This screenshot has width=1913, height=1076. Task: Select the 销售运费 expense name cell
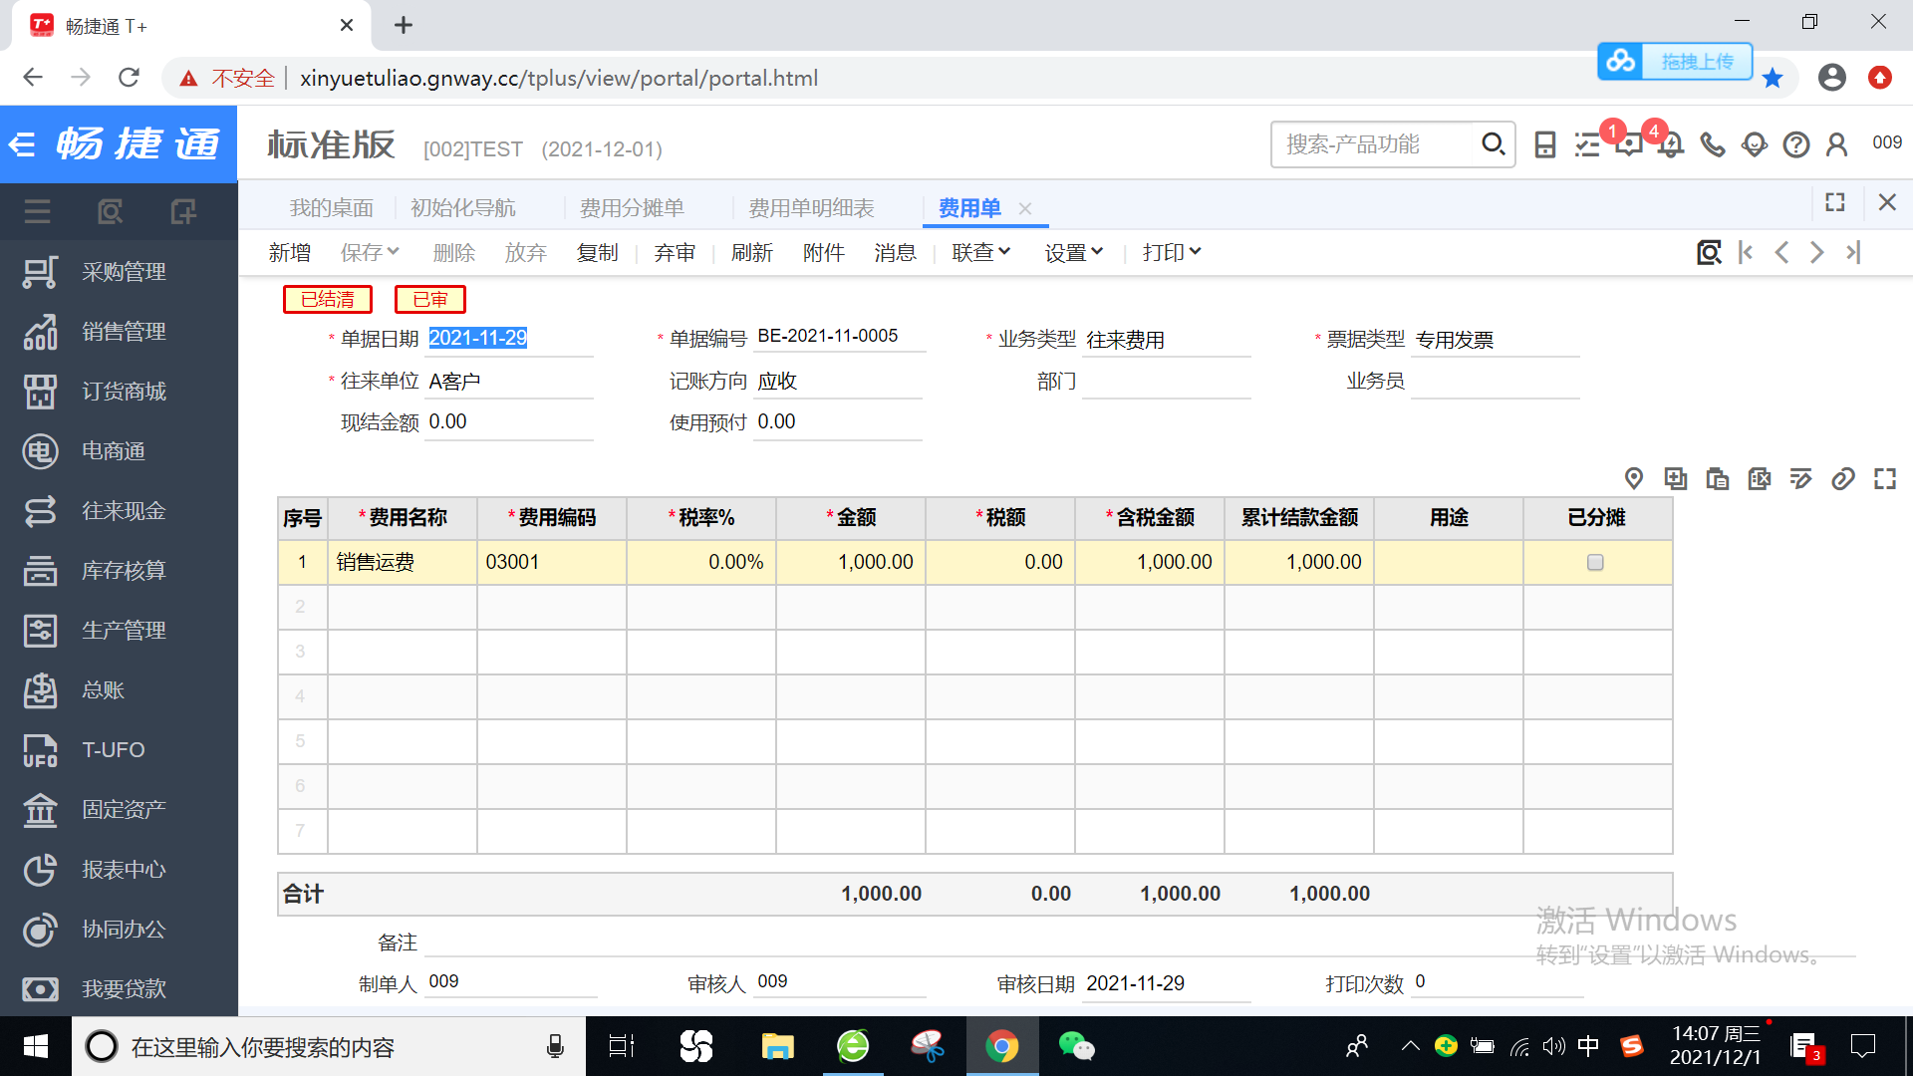pos(403,563)
